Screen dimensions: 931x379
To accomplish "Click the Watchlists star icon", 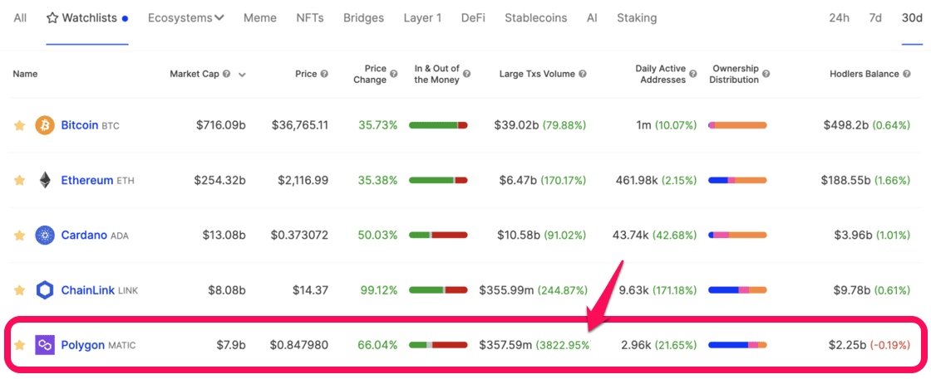I will point(52,17).
